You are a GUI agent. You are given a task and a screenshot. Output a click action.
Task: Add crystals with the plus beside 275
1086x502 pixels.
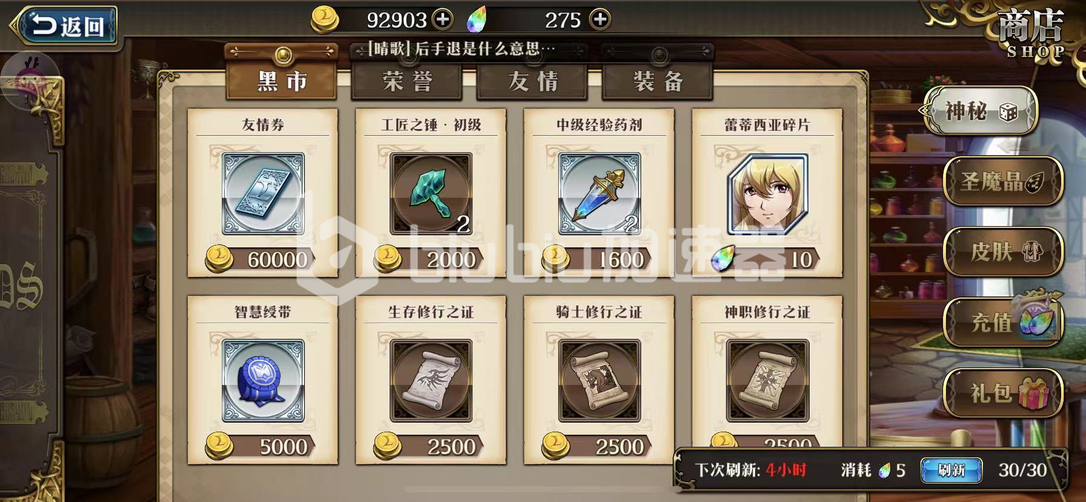click(600, 19)
